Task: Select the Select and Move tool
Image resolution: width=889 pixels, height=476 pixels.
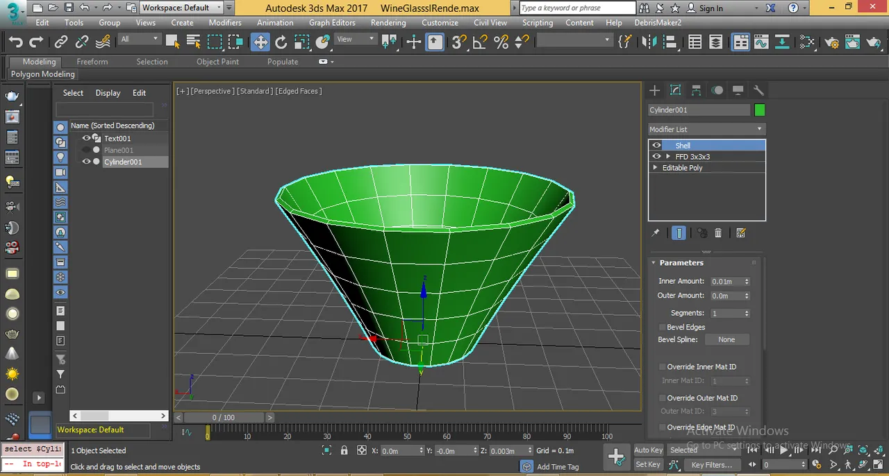Action: coord(260,42)
